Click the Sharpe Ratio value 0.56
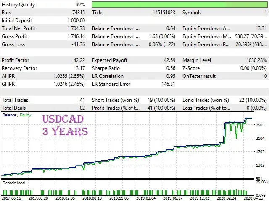This screenshot has height=201, width=269. (x=169, y=68)
